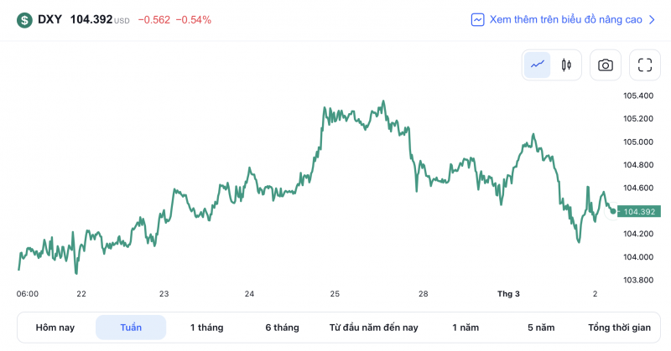The width and height of the screenshot is (671, 351).
Task: Take a chart snapshot with camera icon
Action: tap(605, 65)
